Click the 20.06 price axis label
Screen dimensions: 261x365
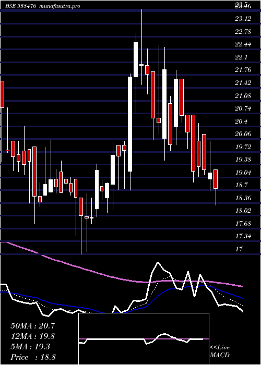pyautogui.click(x=243, y=134)
